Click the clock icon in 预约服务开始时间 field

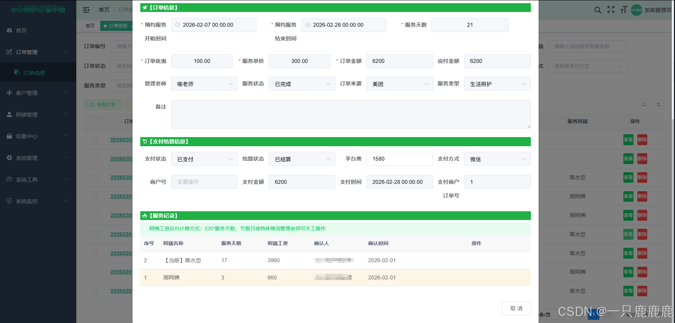click(x=178, y=25)
